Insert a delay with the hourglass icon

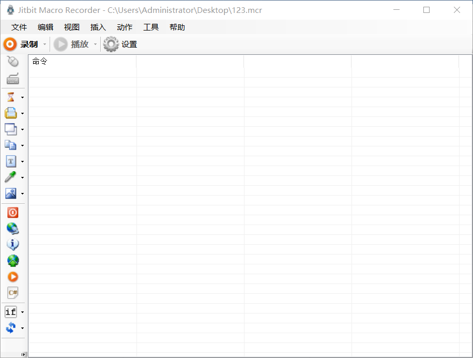coord(11,97)
